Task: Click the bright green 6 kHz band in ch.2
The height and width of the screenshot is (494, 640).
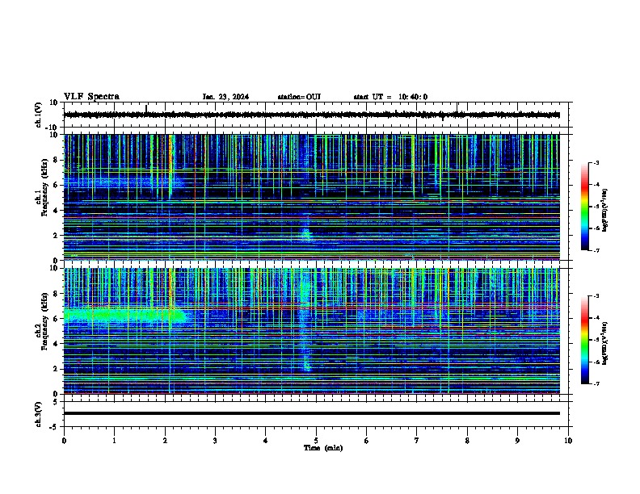Action: coord(124,316)
